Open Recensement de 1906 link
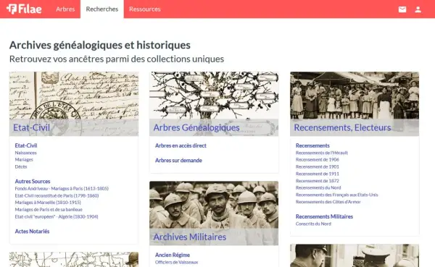 point(317,159)
